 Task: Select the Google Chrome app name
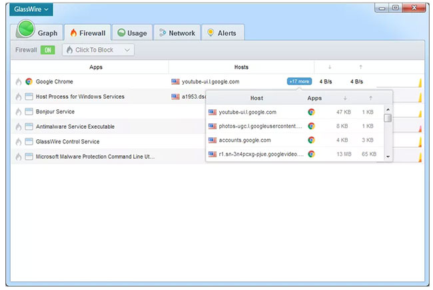pyautogui.click(x=55, y=81)
